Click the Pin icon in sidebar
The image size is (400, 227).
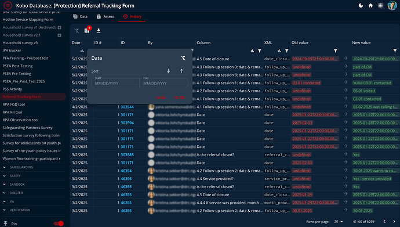pyautogui.click(x=5, y=224)
